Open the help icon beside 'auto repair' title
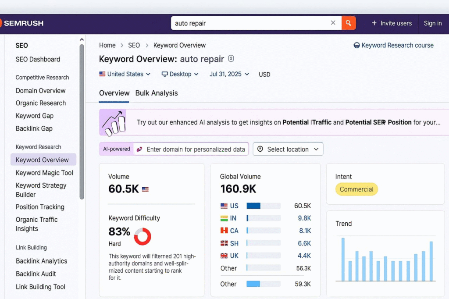The width and height of the screenshot is (449, 299). coord(231,59)
